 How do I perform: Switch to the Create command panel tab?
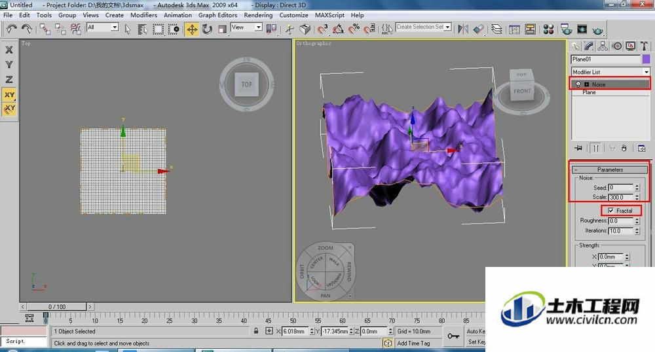tap(576, 45)
